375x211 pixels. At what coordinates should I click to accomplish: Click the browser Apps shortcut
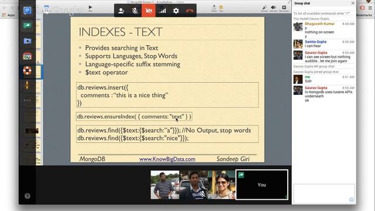point(9,15)
